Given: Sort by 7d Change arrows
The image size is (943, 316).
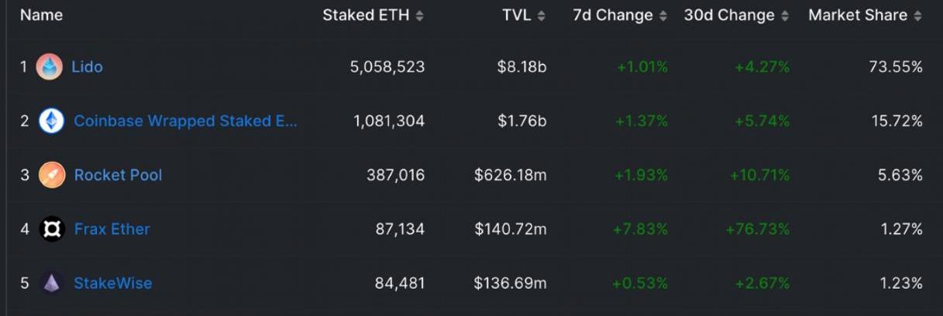Looking at the screenshot, I should point(663,15).
